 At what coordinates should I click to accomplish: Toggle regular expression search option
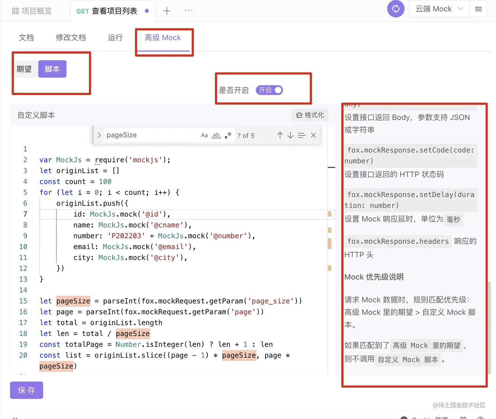click(228, 135)
